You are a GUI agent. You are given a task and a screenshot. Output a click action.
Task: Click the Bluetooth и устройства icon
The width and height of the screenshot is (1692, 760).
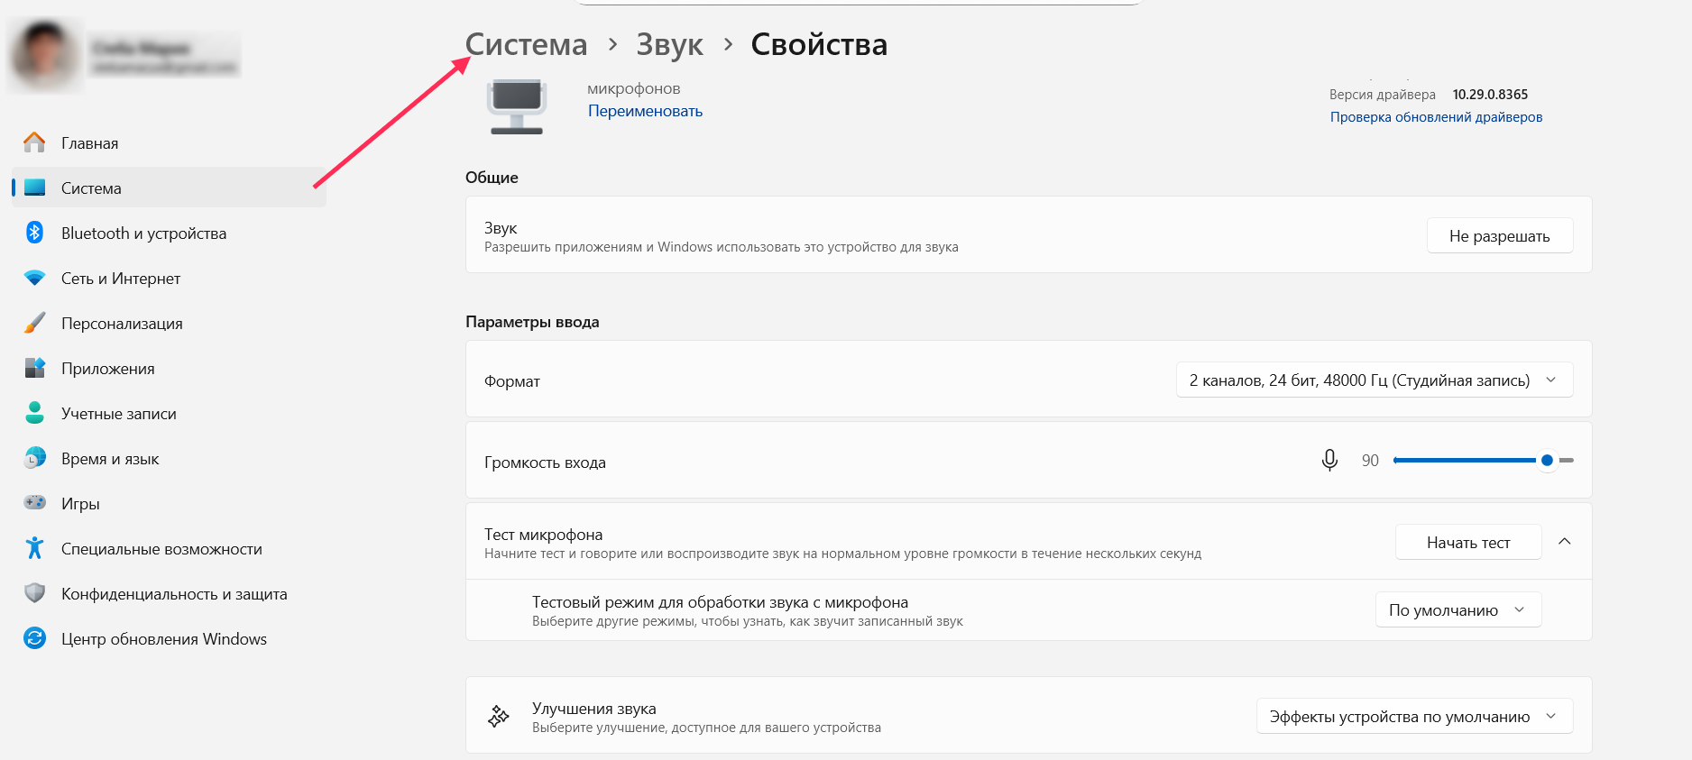coord(34,233)
